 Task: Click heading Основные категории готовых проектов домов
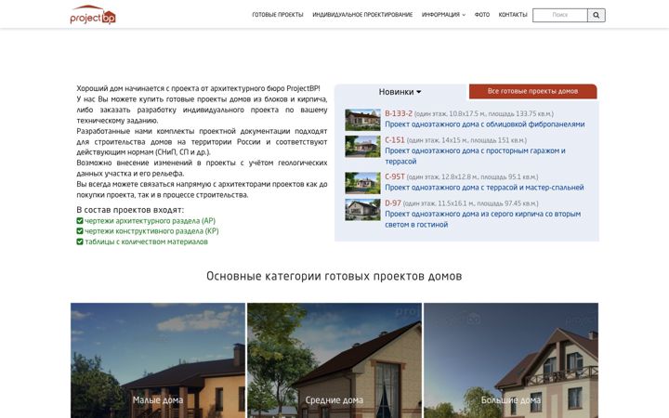[x=334, y=276]
